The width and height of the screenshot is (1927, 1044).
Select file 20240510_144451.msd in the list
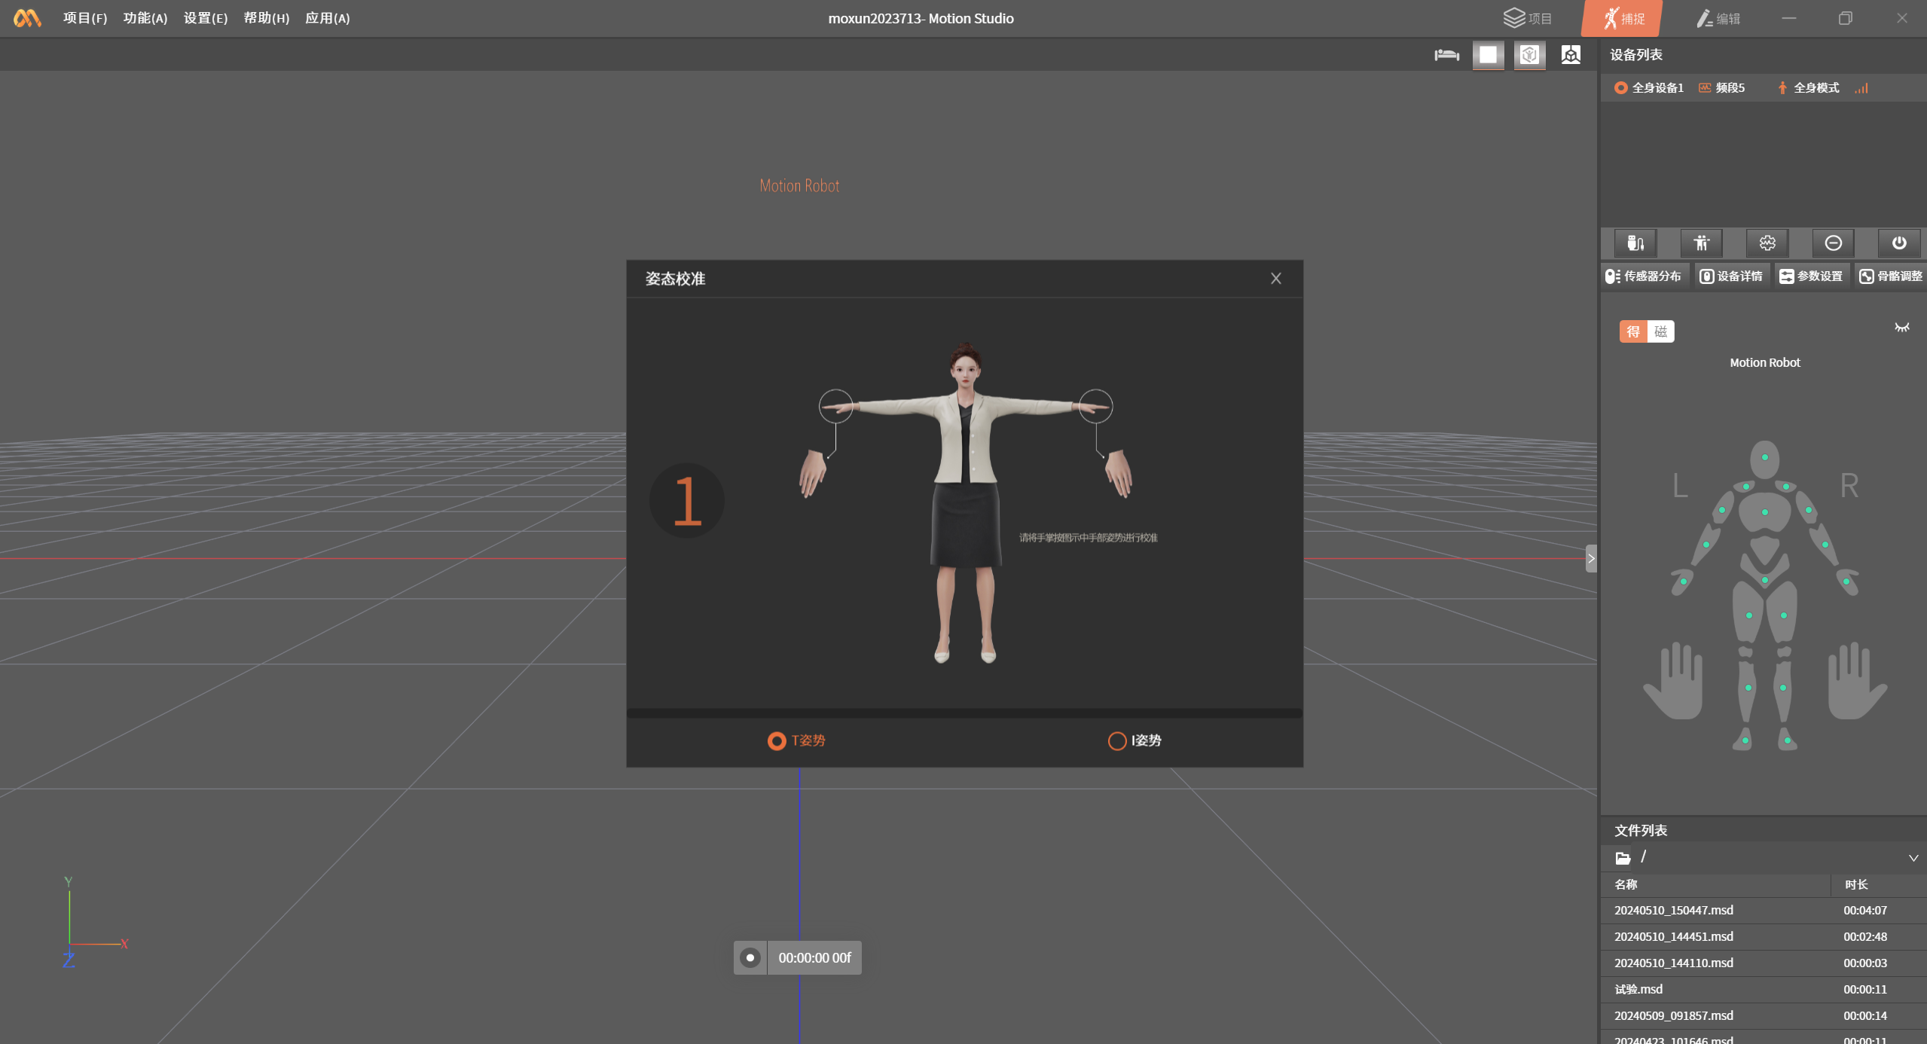[1674, 936]
